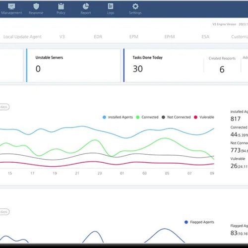Toggle Flagged Agents legend dot
This screenshot has width=248, height=248.
tap(186, 222)
